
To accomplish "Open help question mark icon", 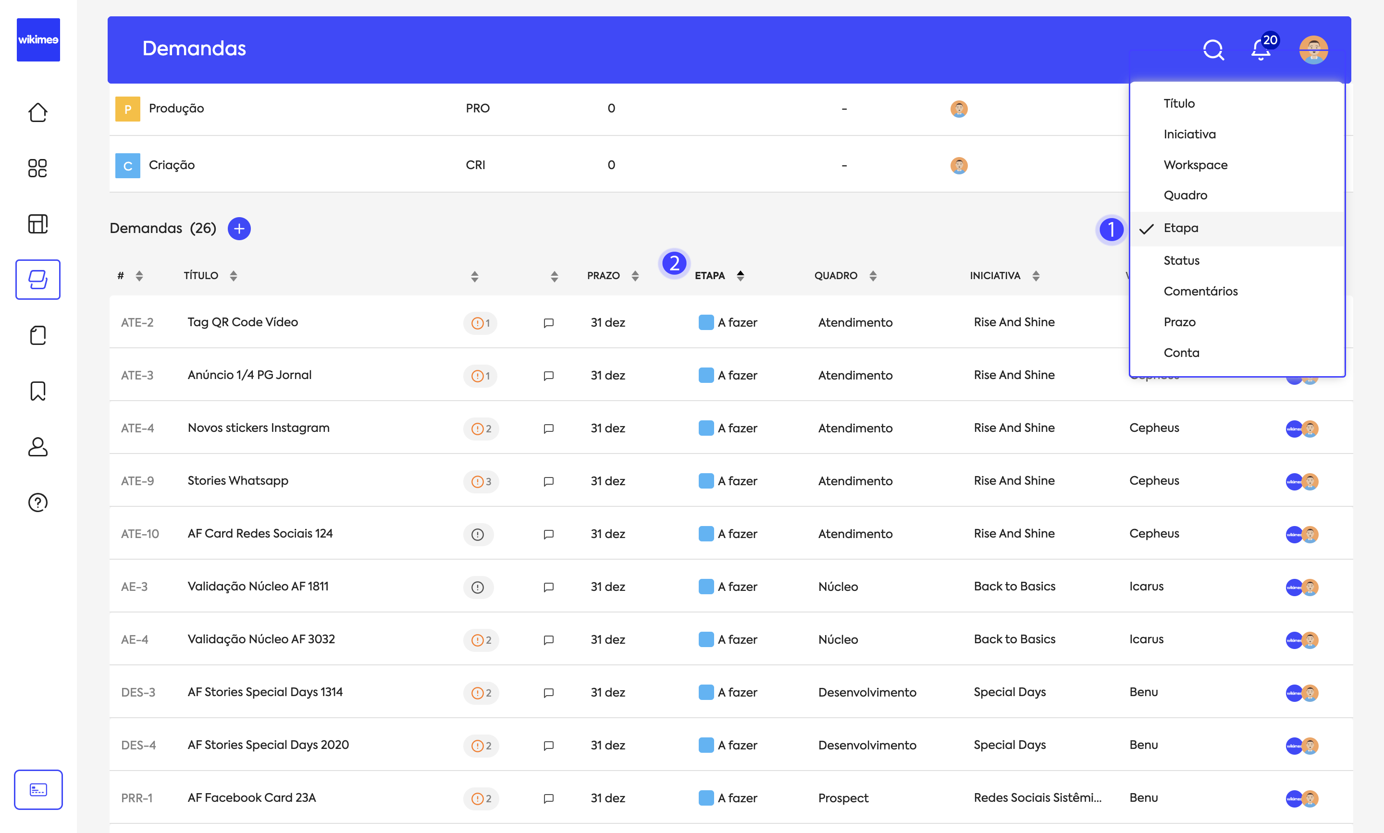I will pyautogui.click(x=37, y=502).
